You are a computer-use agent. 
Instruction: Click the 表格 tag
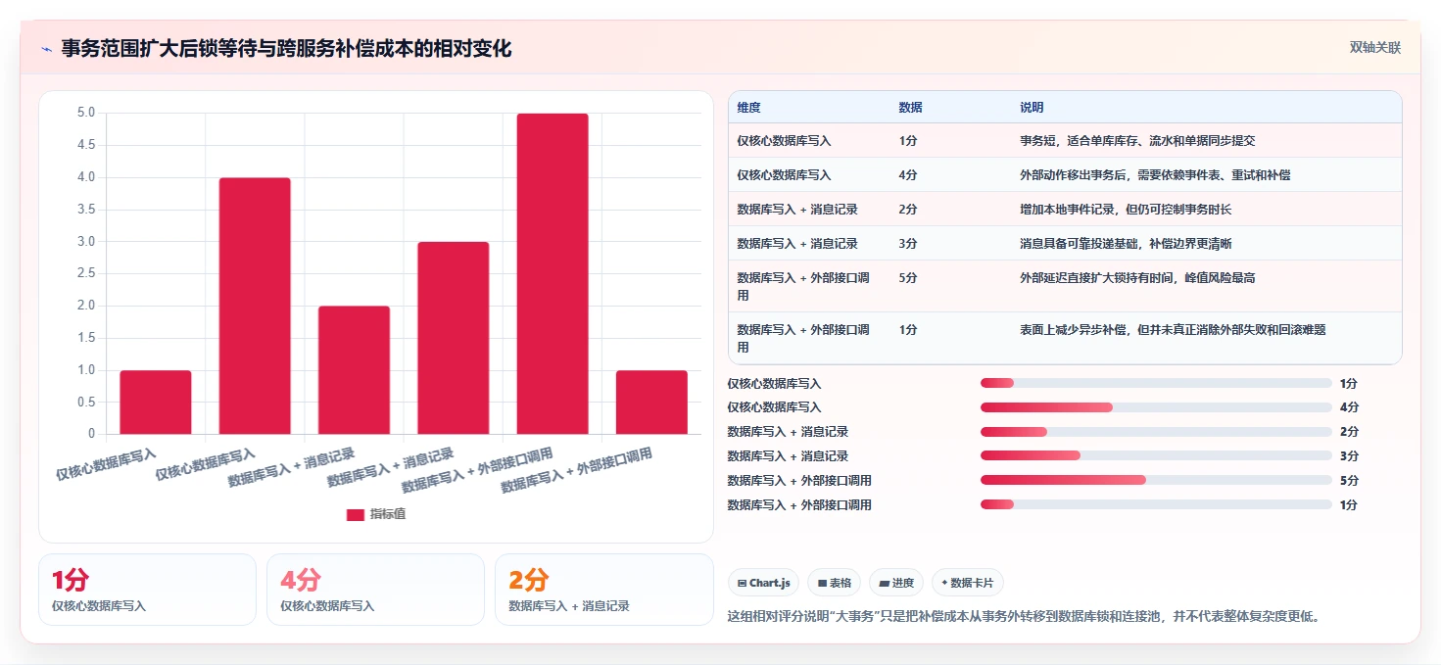(834, 583)
